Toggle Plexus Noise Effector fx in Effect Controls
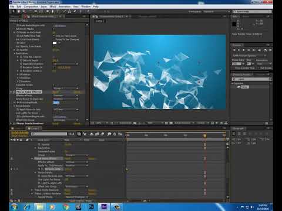This screenshot has height=211, width=282. 14,92
